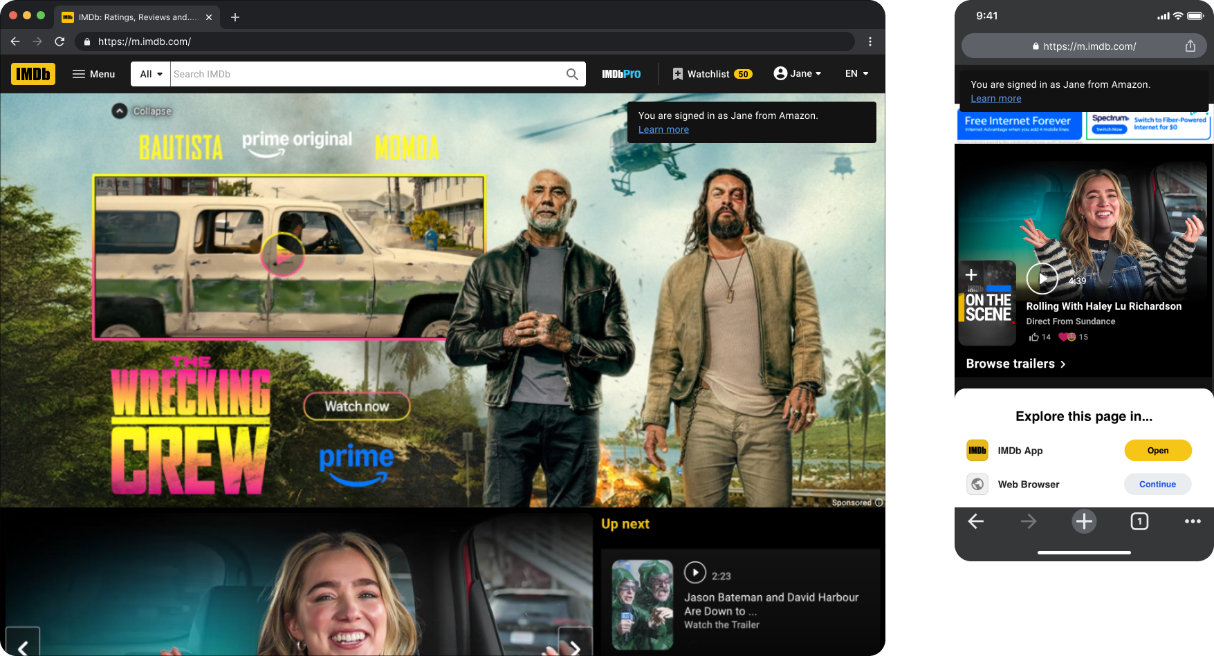Screen dimensions: 1214x656
Task: Open desktop browser three-dot menu
Action: pyautogui.click(x=870, y=41)
